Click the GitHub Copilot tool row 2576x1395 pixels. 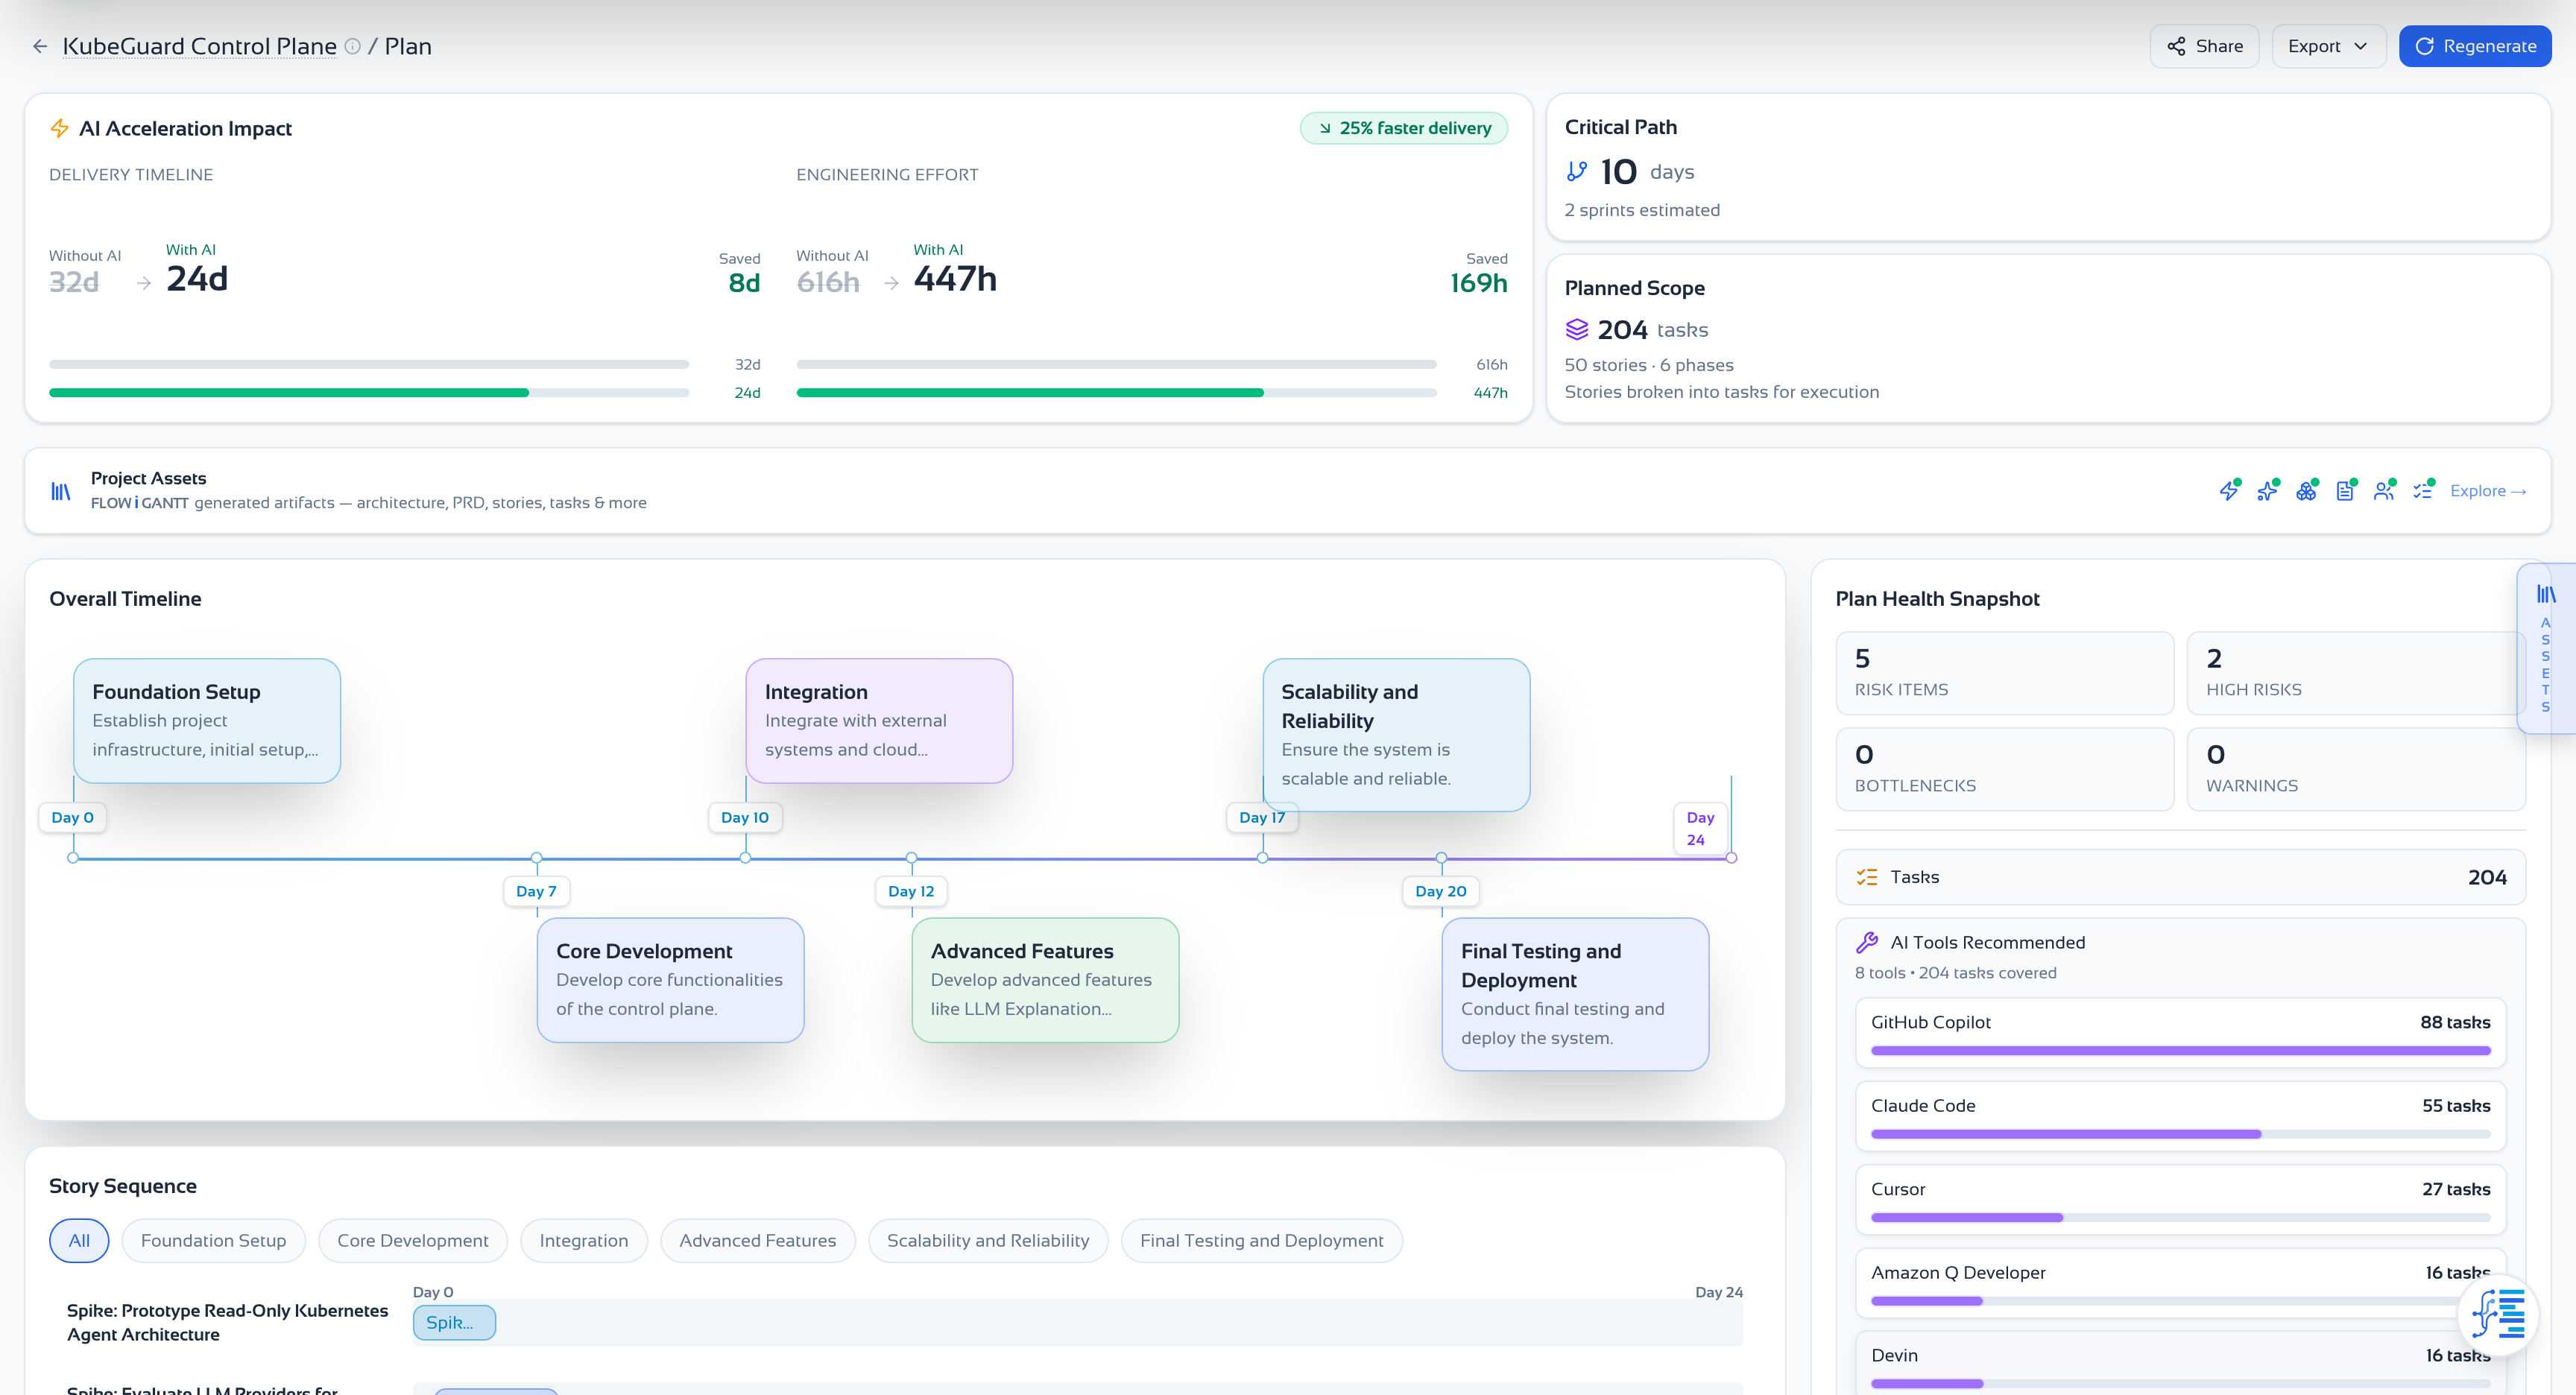click(x=2180, y=1032)
